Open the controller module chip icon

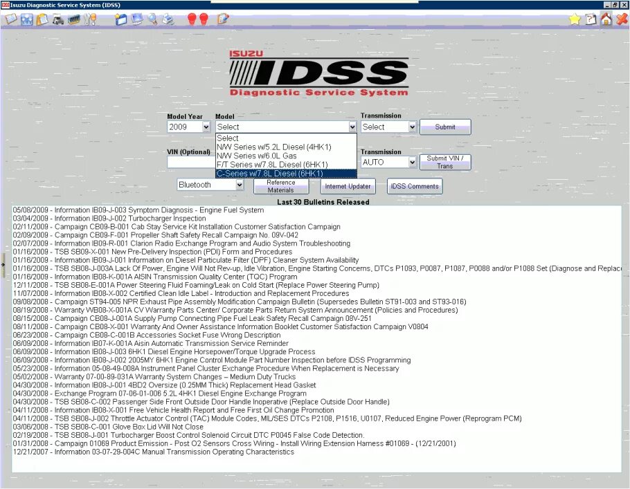74,19
